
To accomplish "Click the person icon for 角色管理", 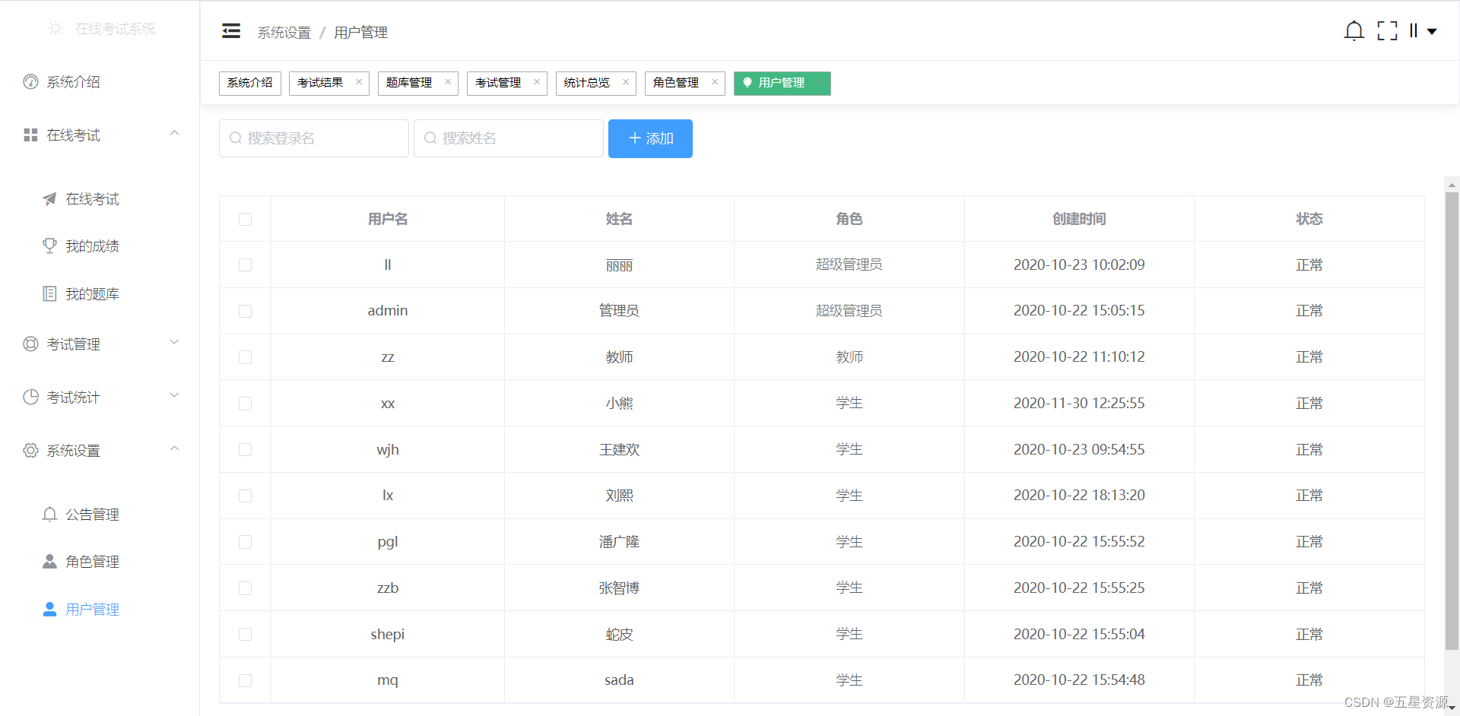I will [49, 562].
